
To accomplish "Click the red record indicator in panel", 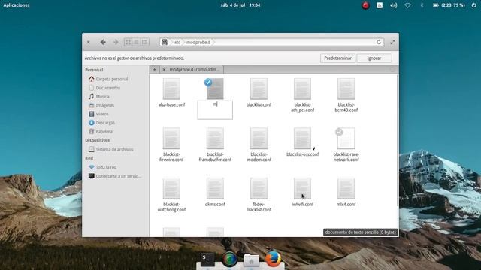I will point(365,5).
